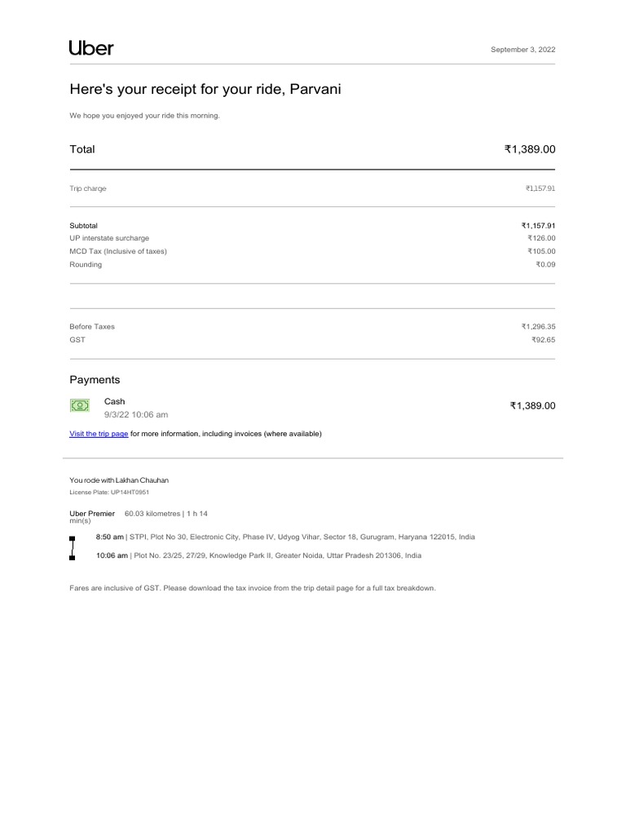Click the Uber logo
Viewport: 626px width, 835px height.
coord(91,48)
